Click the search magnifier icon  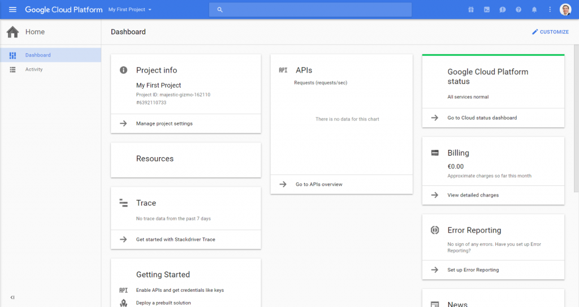coord(220,10)
